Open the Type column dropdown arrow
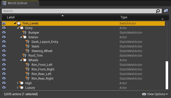The height and width of the screenshot is (98, 171). pos(163,19)
